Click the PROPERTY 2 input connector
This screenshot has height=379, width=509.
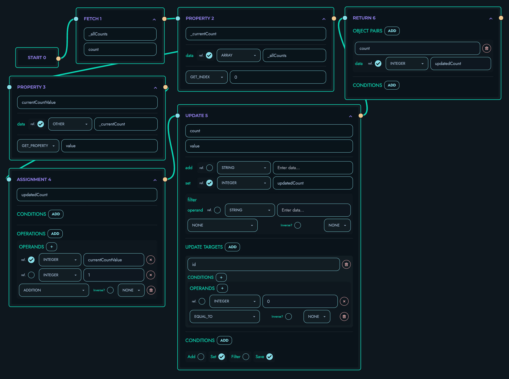coord(178,18)
